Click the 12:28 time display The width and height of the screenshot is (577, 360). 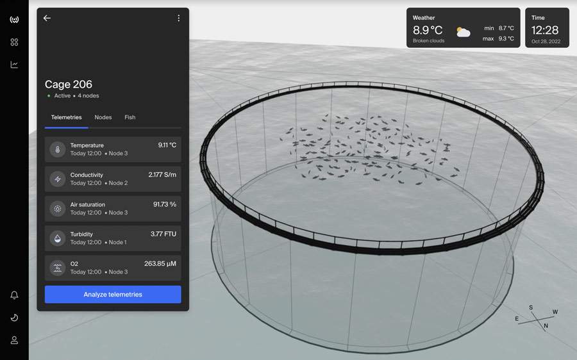(x=544, y=30)
